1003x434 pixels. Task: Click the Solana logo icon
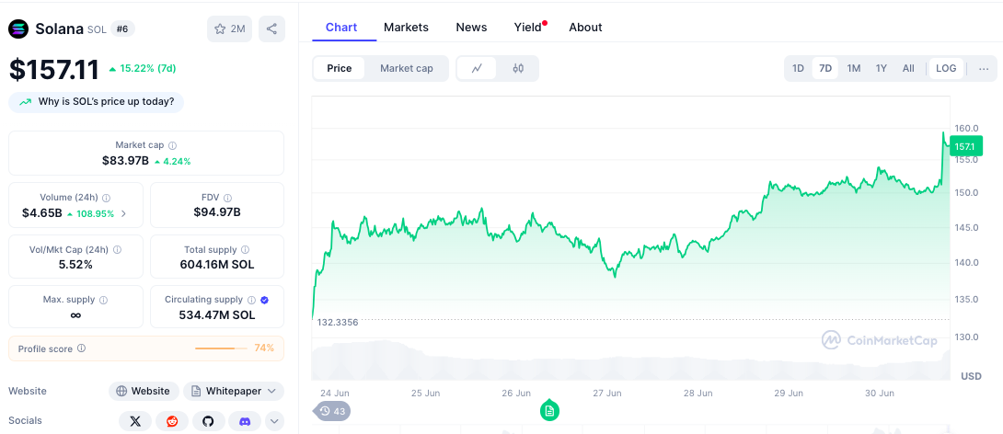[18, 29]
